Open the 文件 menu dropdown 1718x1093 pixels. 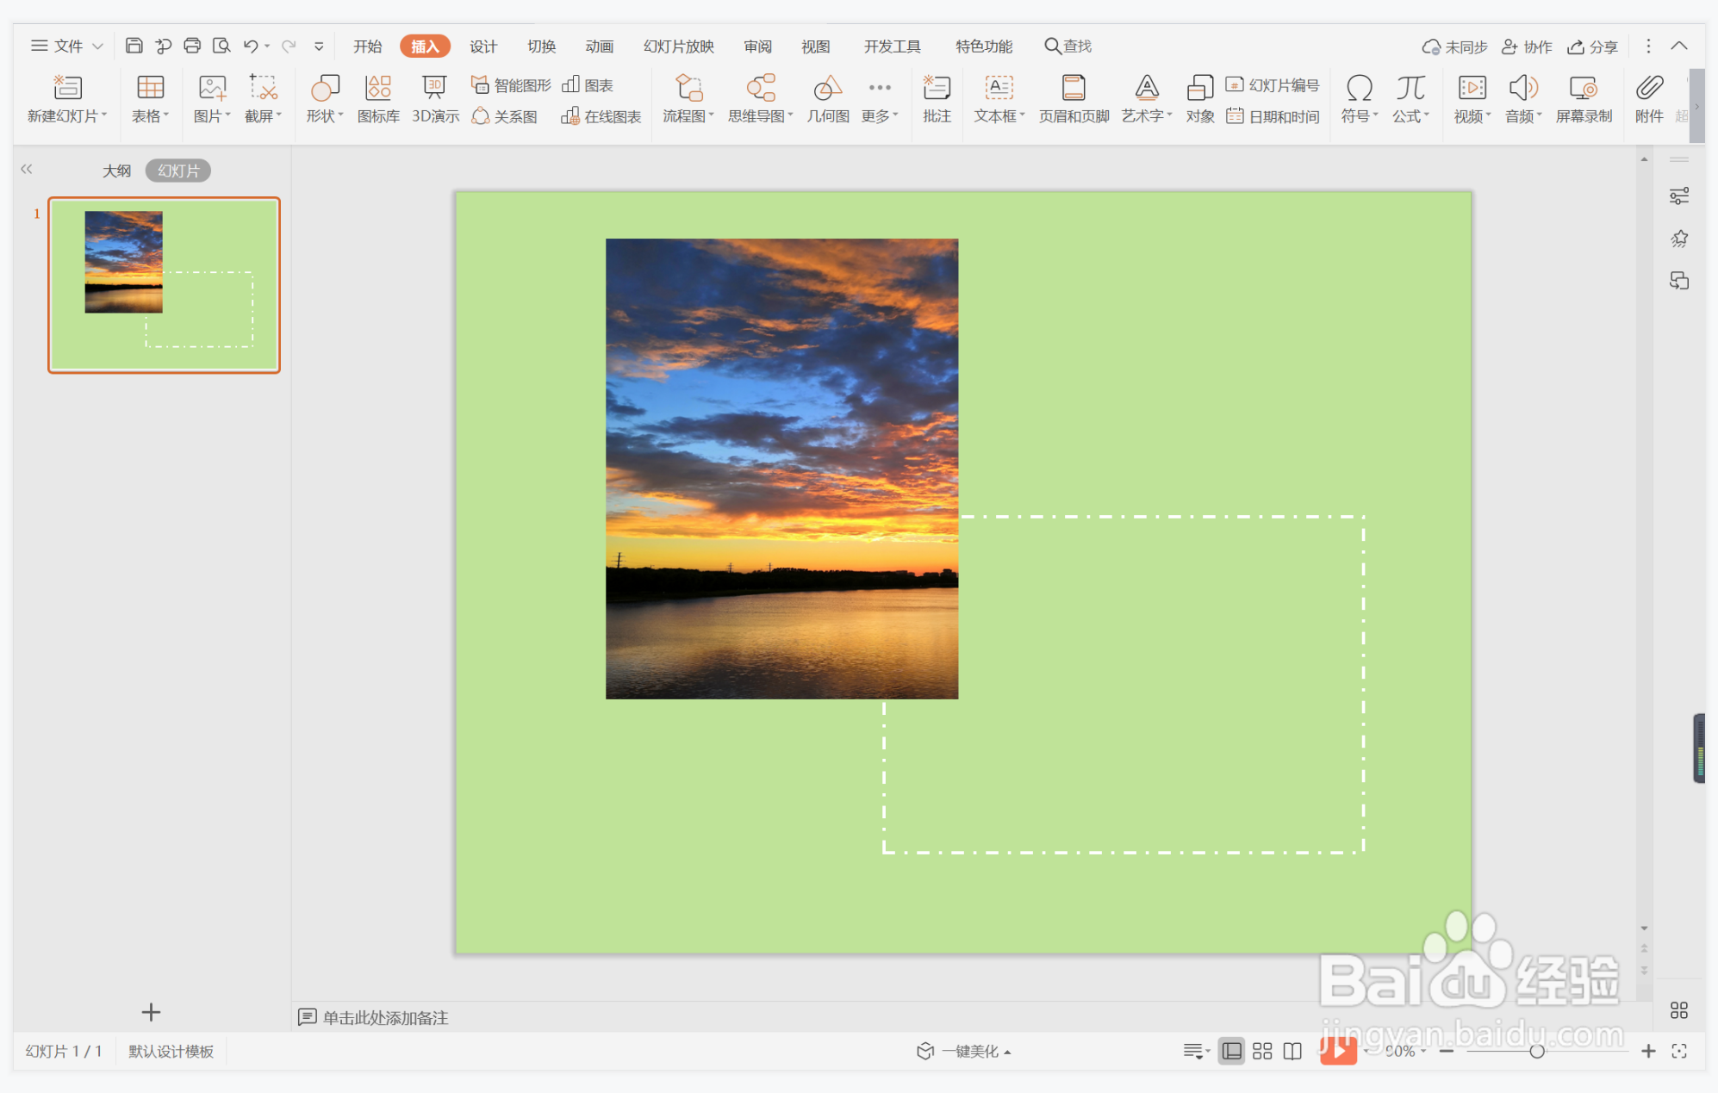coord(67,47)
